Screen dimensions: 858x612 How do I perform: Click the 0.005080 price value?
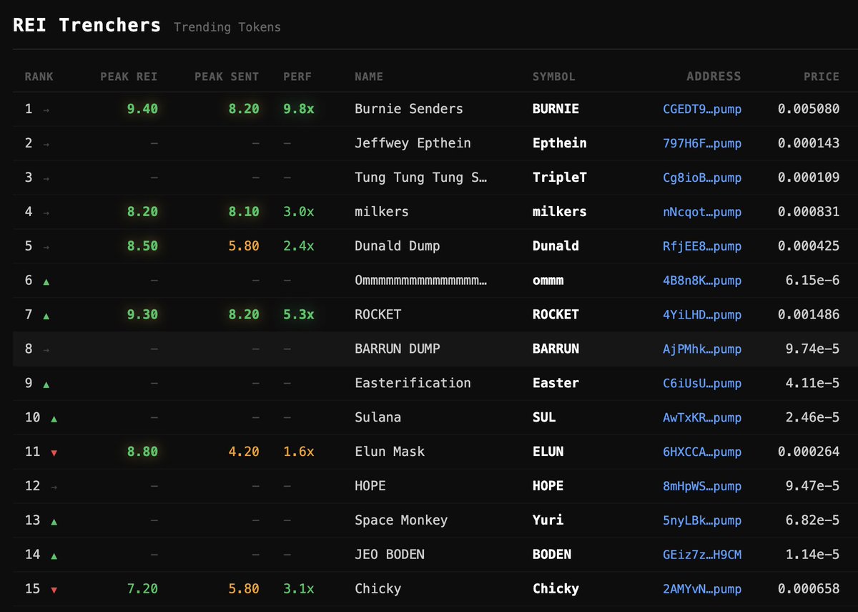point(809,109)
